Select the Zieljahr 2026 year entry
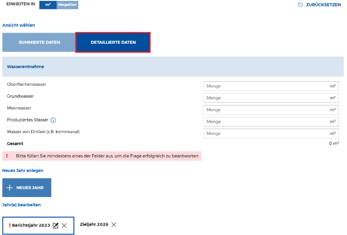 tap(93, 224)
